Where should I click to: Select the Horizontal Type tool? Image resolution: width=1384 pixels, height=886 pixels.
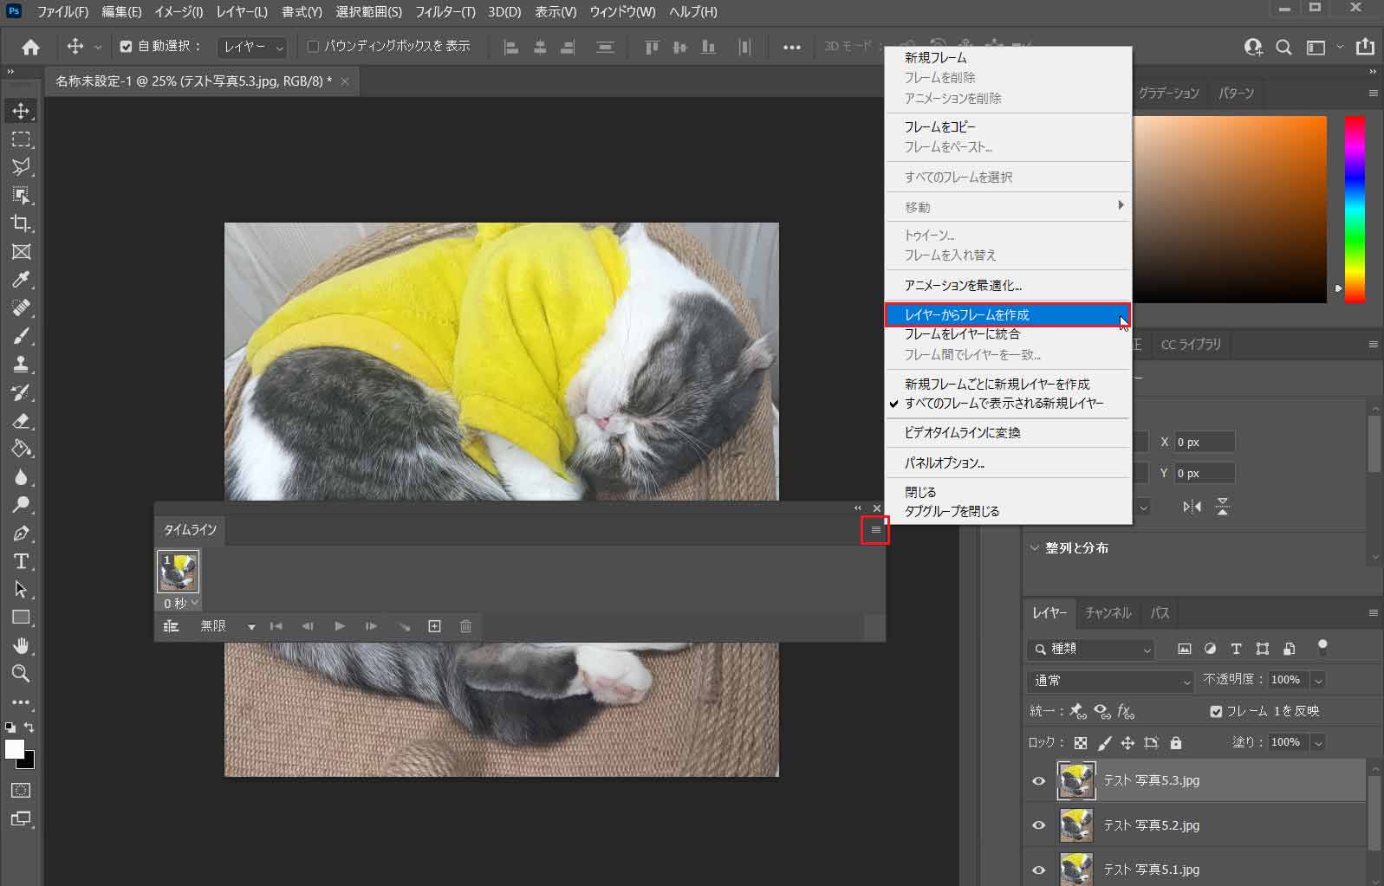pyautogui.click(x=21, y=561)
